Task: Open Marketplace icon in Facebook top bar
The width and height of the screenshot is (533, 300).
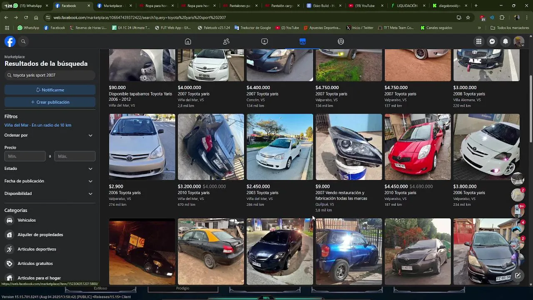Action: pyautogui.click(x=303, y=41)
